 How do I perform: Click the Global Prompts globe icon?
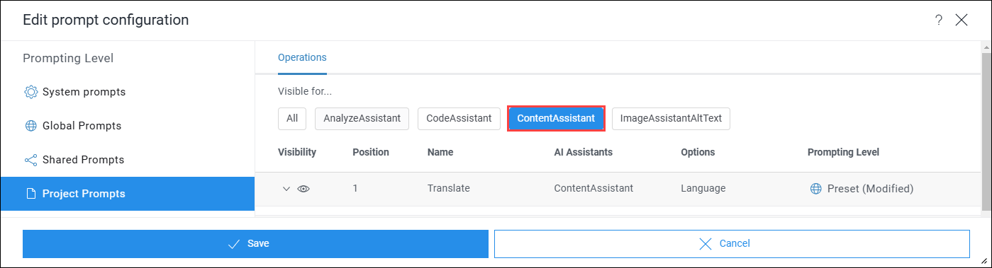tap(30, 126)
